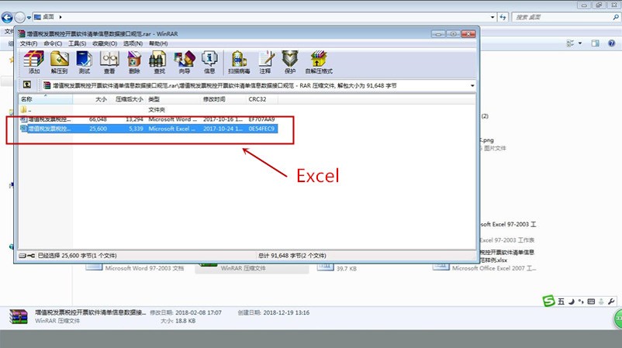622x348 pixels.
Task: Open the 工具(S) menu in WinRAR
Action: (78, 43)
